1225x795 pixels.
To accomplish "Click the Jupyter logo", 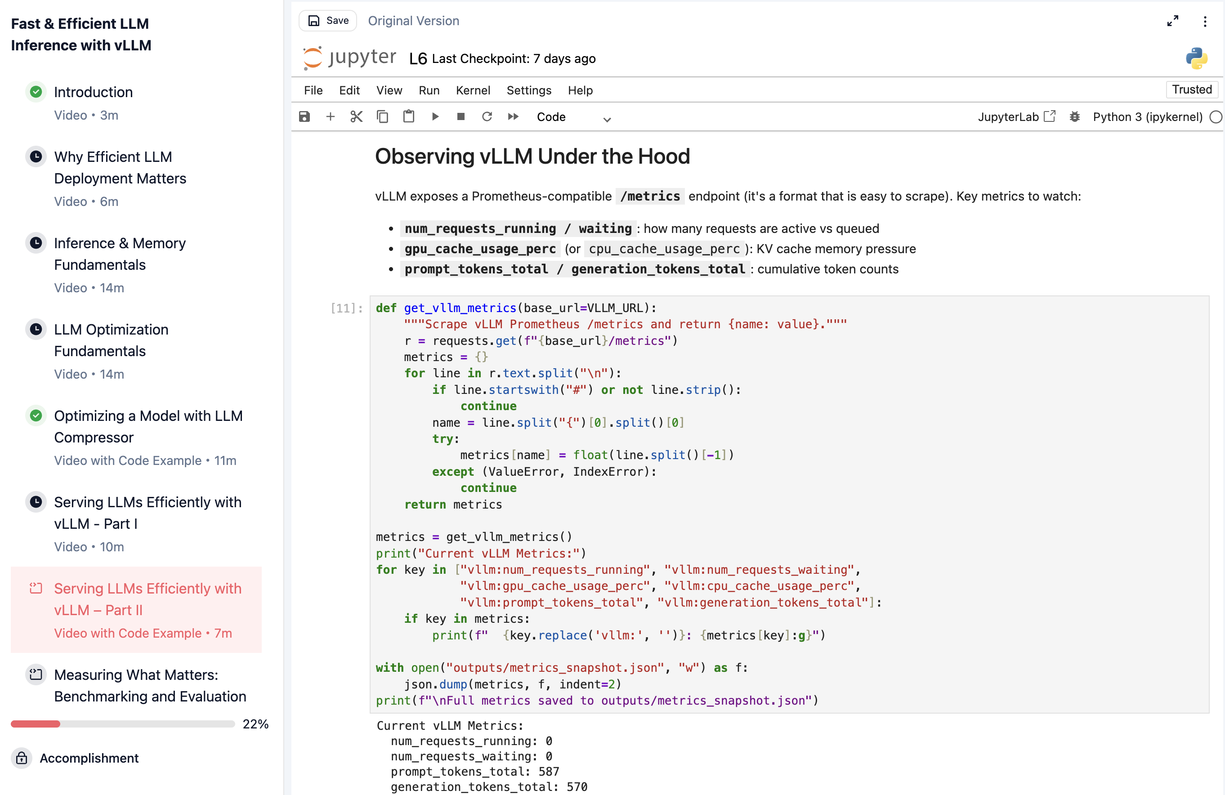I will (349, 57).
